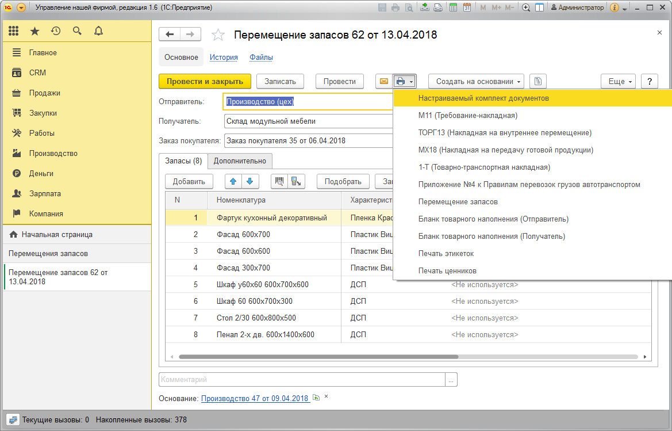Open 'Производство' section in sidebar

(x=77, y=153)
